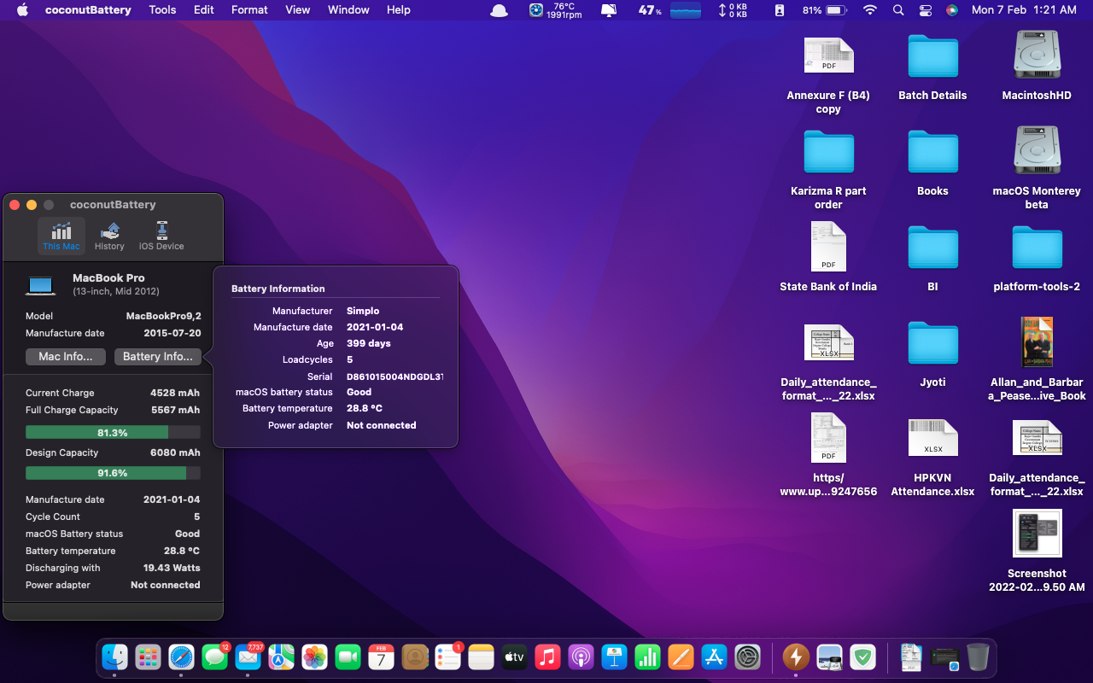The width and height of the screenshot is (1093, 683).
Task: Open the Batch Details folder
Action: [932, 56]
